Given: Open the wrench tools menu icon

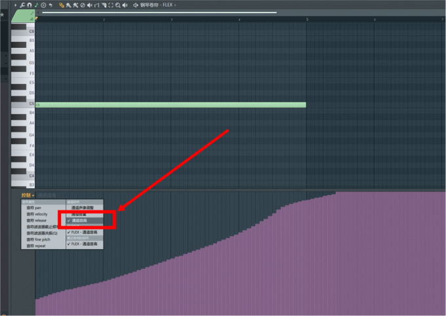Looking at the screenshot, I should pos(22,5).
